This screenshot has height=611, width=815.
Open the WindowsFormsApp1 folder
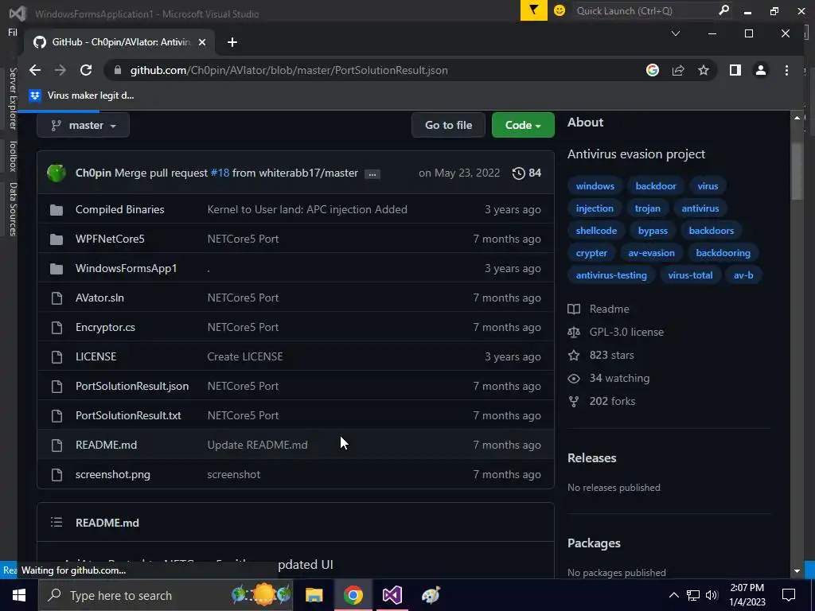point(126,269)
